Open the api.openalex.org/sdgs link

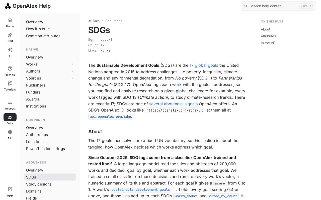pos(111,116)
